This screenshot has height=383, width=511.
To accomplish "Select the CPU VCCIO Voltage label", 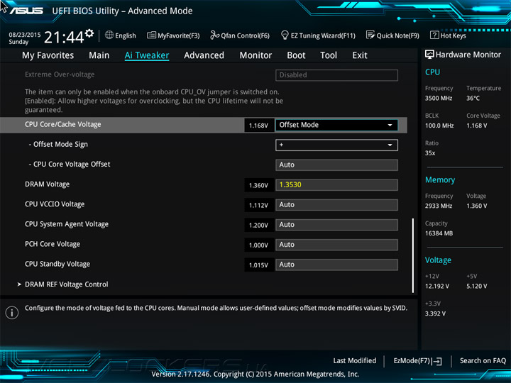I will pyautogui.click(x=55, y=204).
